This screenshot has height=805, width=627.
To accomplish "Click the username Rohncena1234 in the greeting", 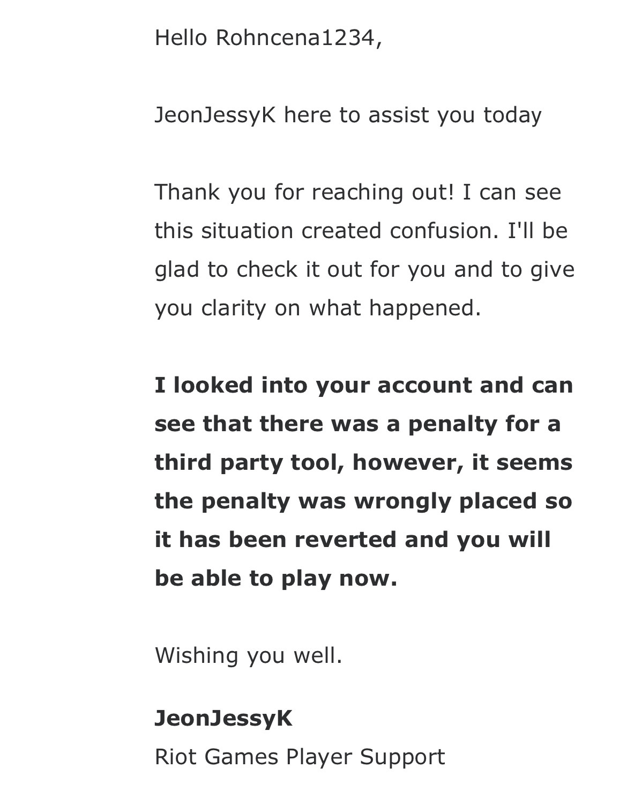I will click(x=295, y=38).
